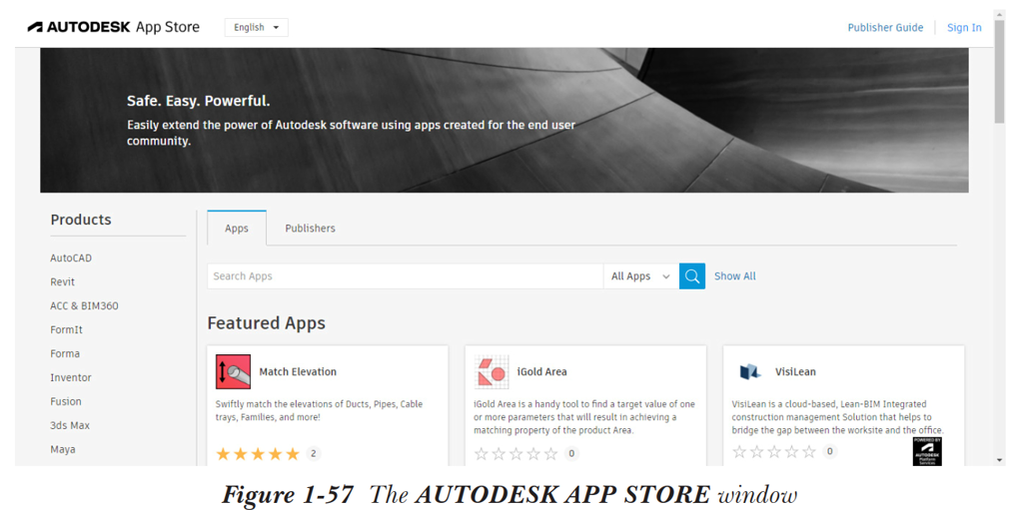Click the Autodesk App Store logo
This screenshot has height=510, width=1023.
114,27
